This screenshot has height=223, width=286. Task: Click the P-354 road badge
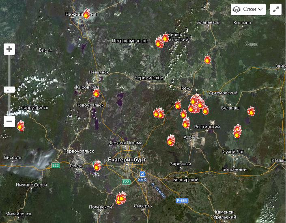182,201
